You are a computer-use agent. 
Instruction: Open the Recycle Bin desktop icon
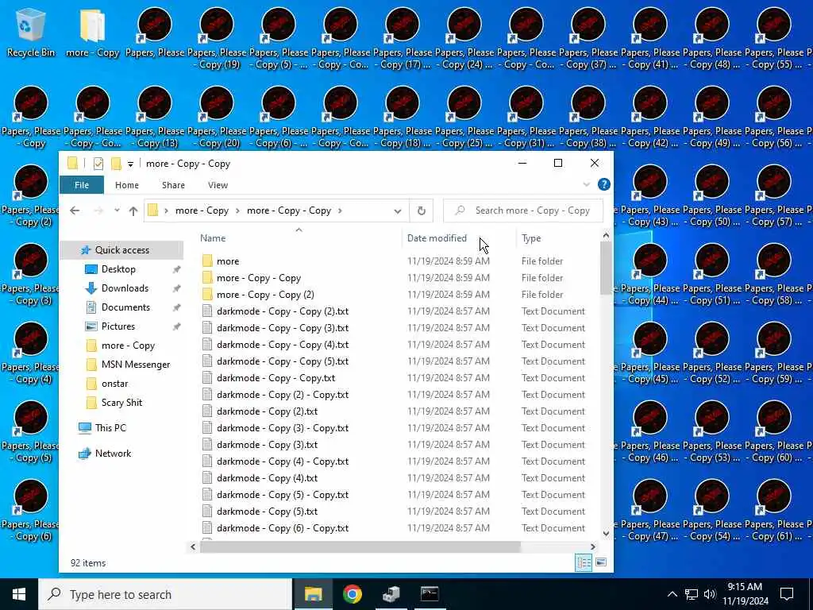pos(31,33)
